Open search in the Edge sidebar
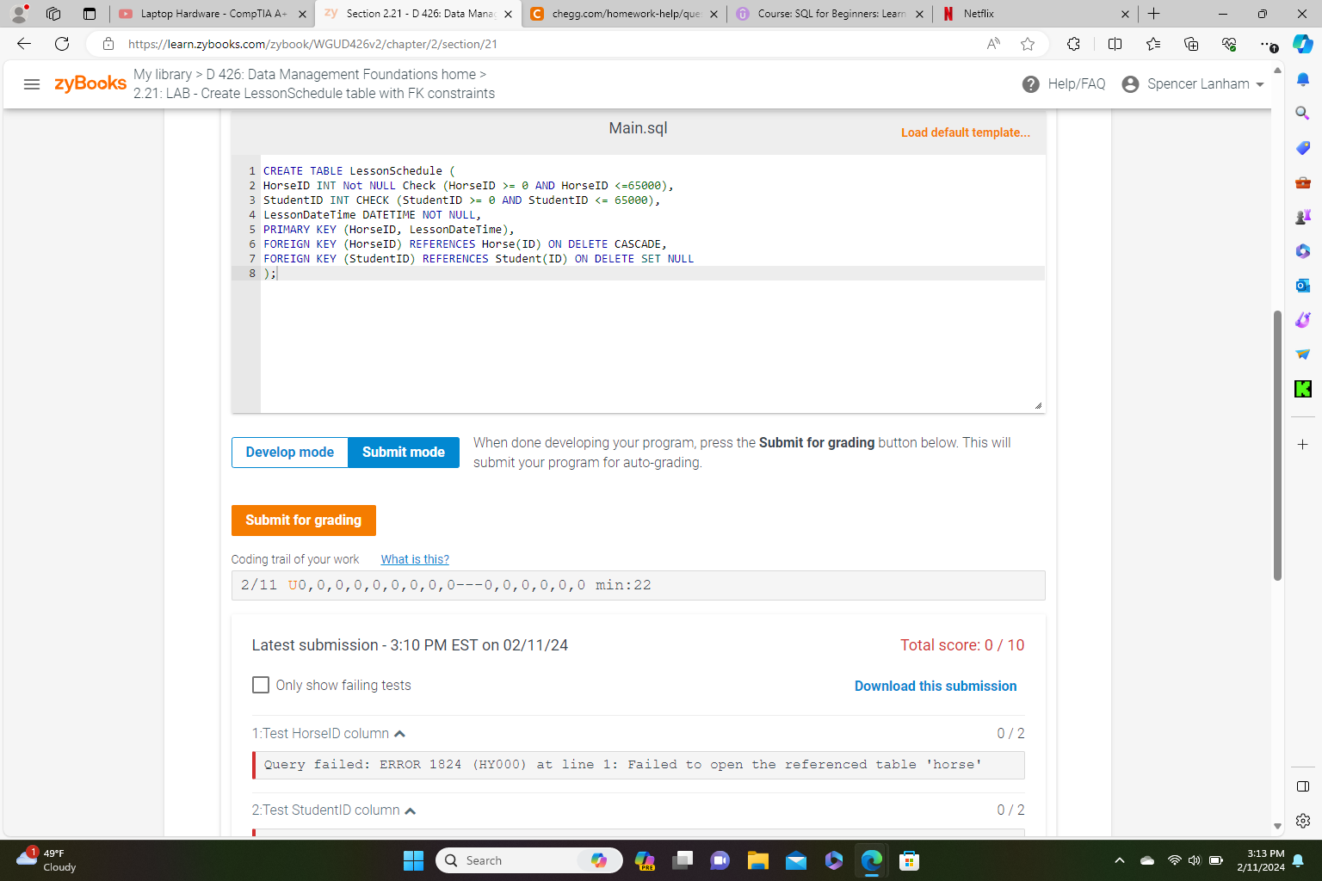1322x881 pixels. pyautogui.click(x=1302, y=113)
